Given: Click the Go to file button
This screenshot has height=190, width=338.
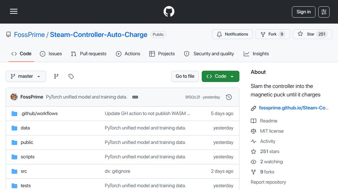Looking at the screenshot, I should coord(185,76).
